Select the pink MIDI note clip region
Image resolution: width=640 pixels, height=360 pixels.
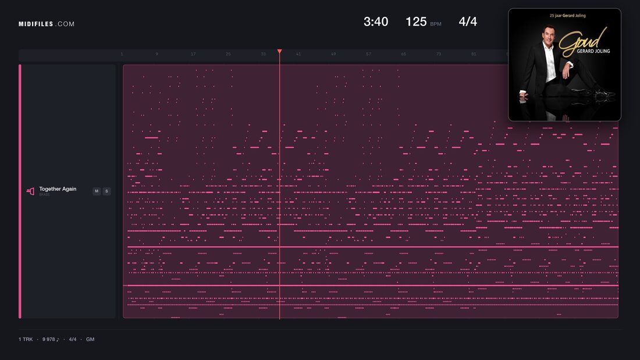[x=371, y=191]
